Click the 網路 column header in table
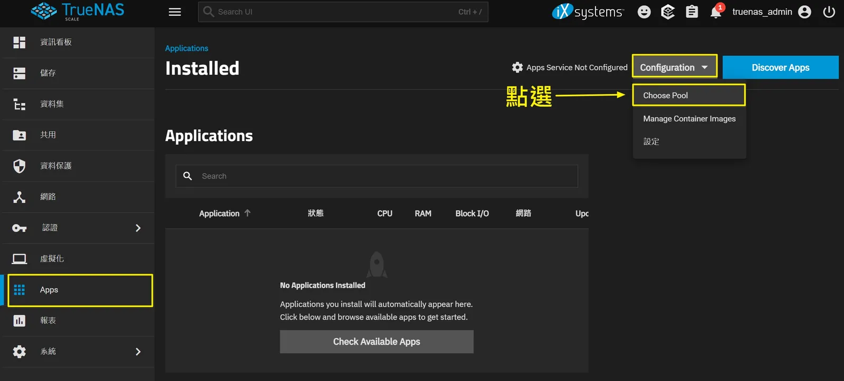This screenshot has height=381, width=844. click(x=523, y=213)
